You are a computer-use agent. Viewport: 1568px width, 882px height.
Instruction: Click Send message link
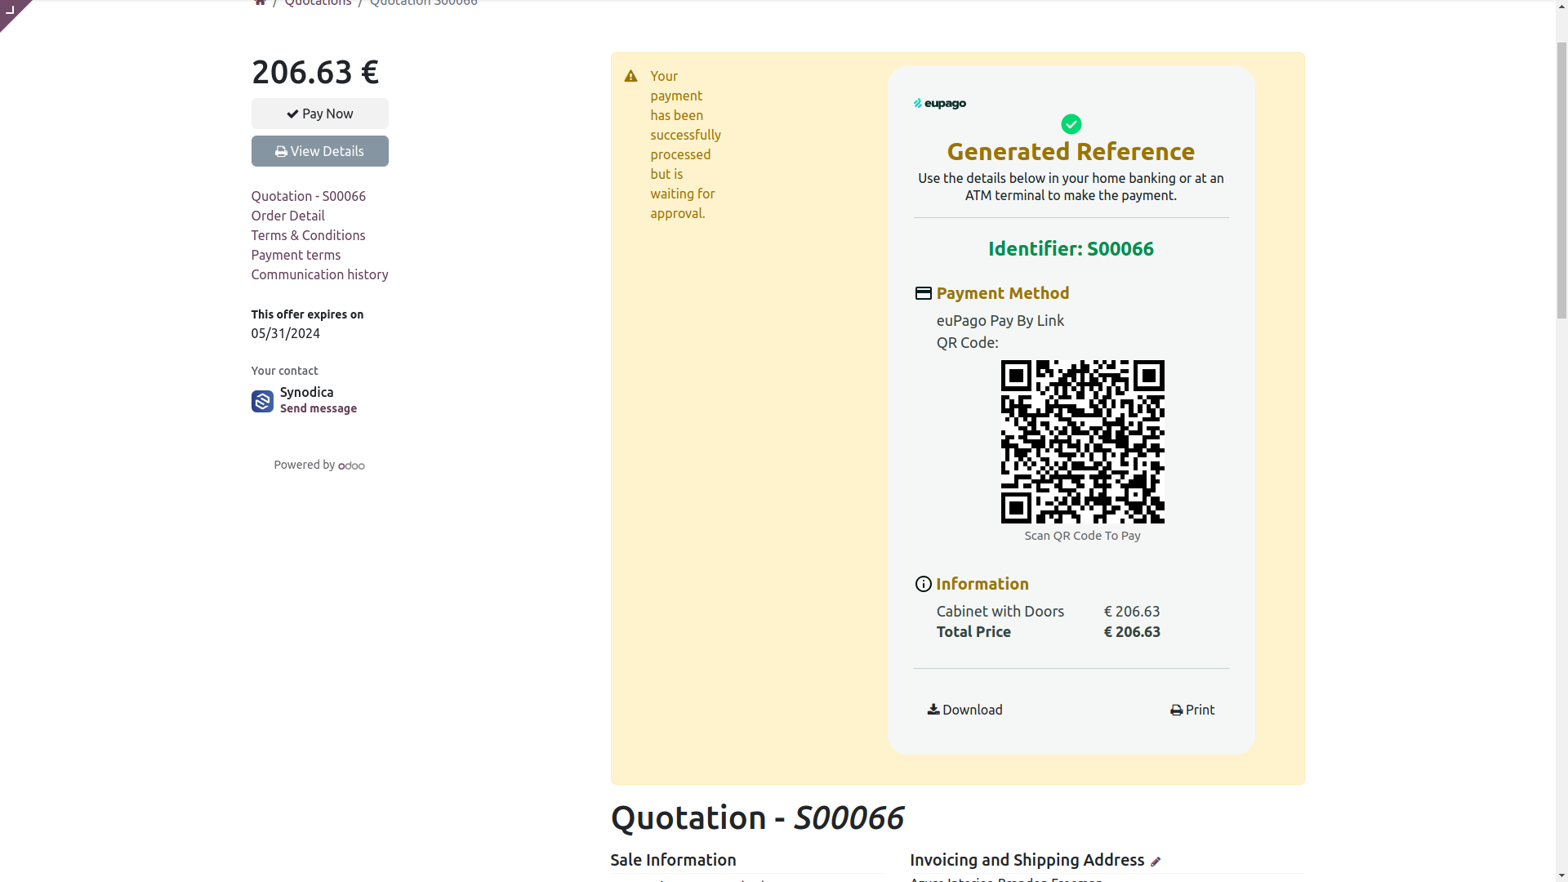coord(318,408)
